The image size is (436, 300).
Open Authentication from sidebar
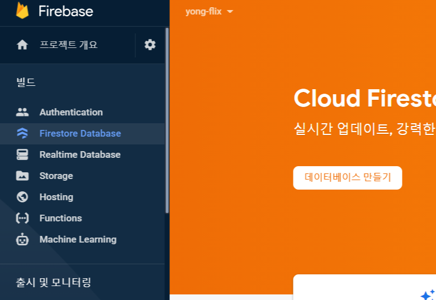[83, 112]
